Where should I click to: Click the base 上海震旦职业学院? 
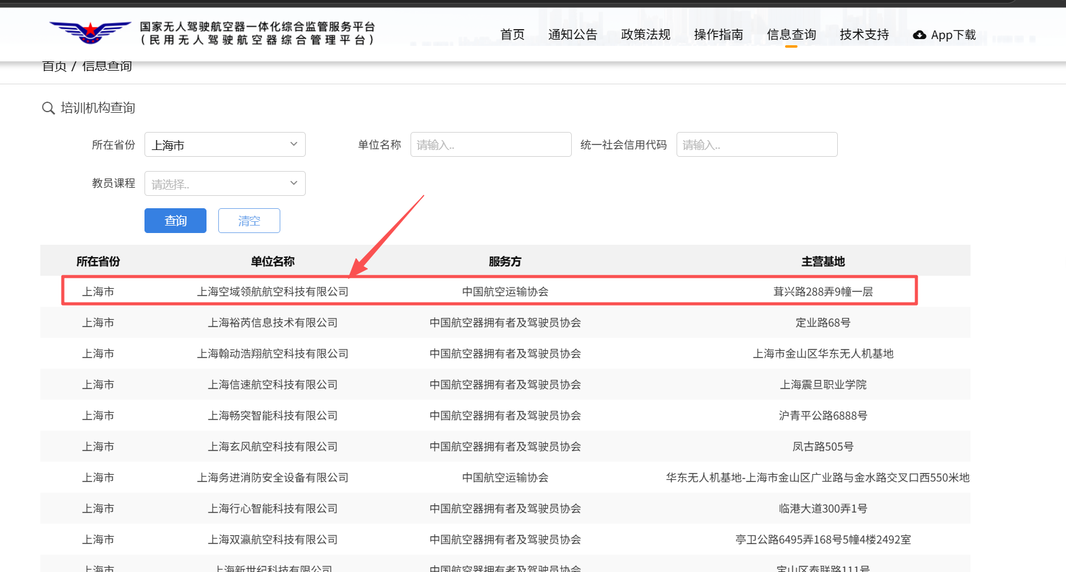click(x=823, y=385)
